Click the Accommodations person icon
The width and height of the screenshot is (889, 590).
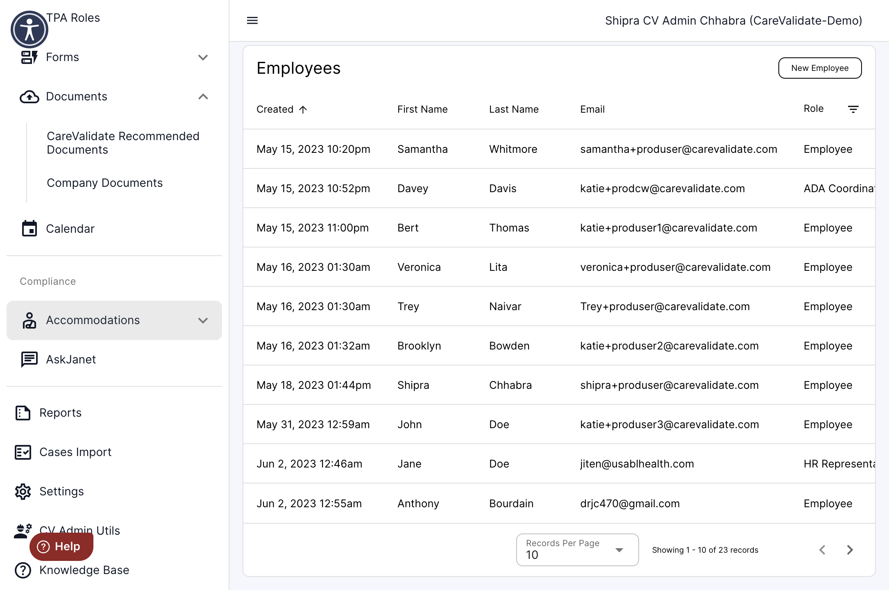(x=29, y=320)
